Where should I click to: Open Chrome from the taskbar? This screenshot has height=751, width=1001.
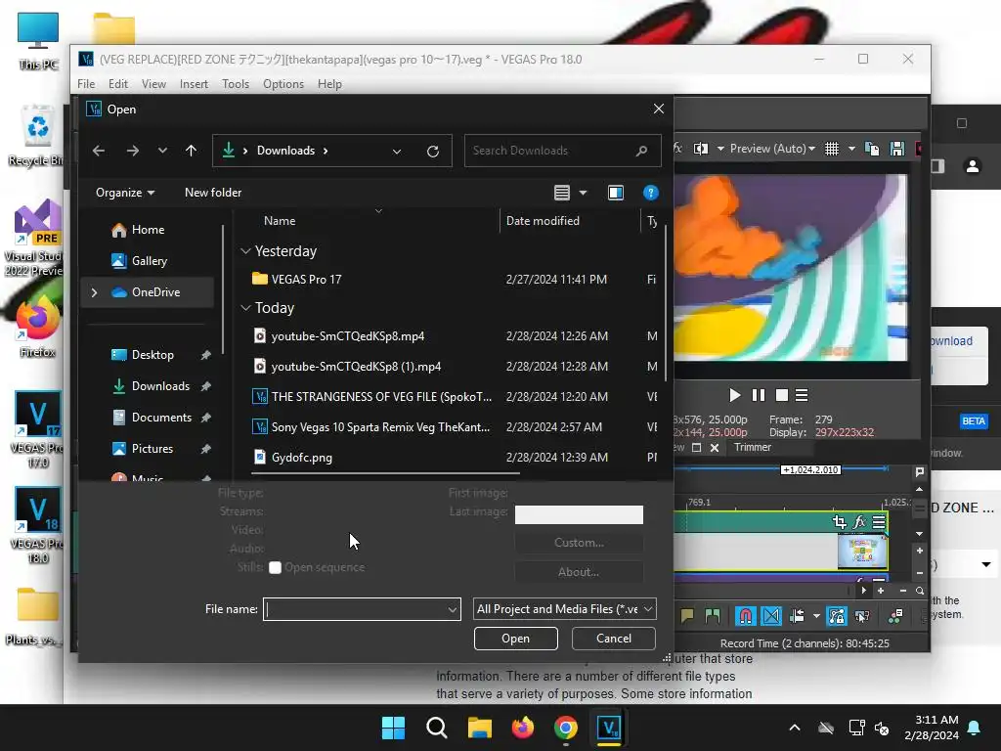[x=566, y=728]
